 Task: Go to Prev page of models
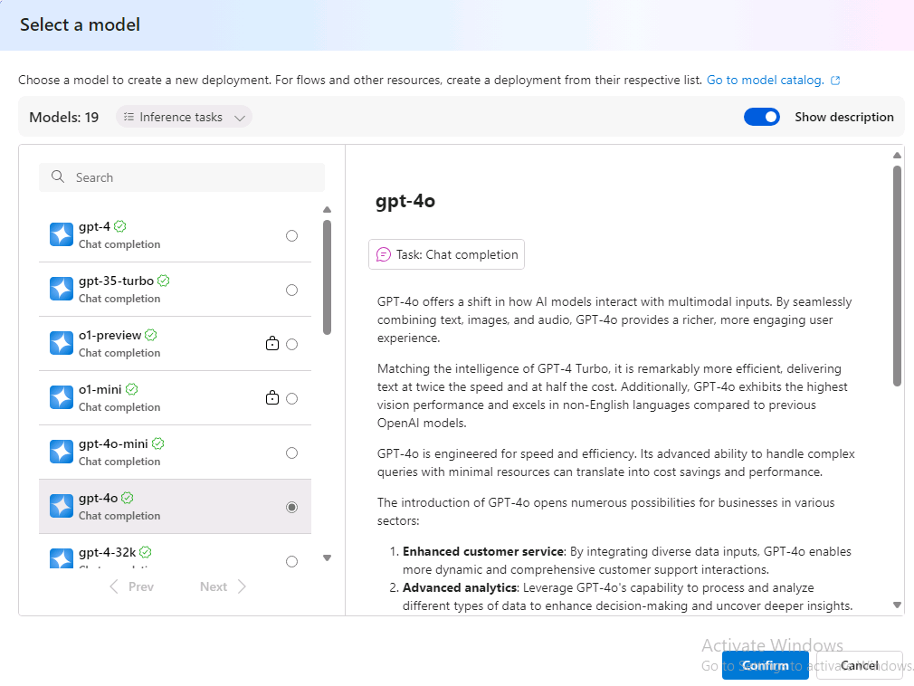132,586
